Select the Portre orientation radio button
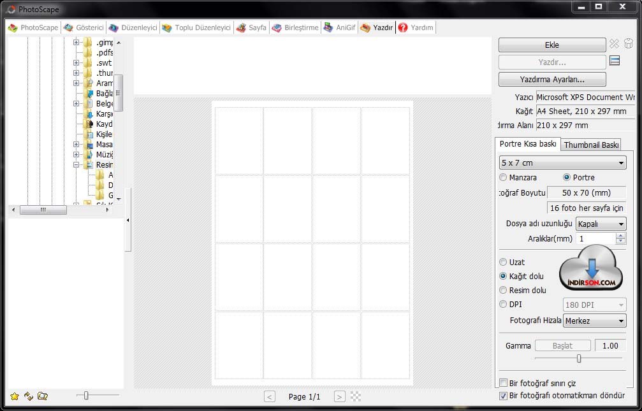Screen dimensions: 642x411 (567, 178)
